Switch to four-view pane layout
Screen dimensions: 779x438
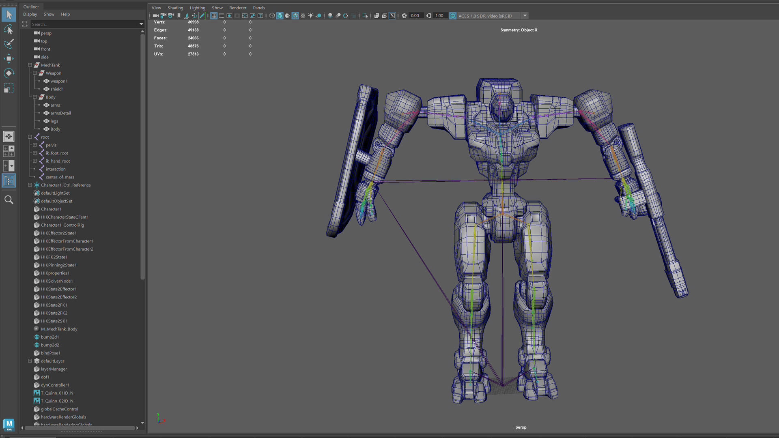click(x=9, y=151)
